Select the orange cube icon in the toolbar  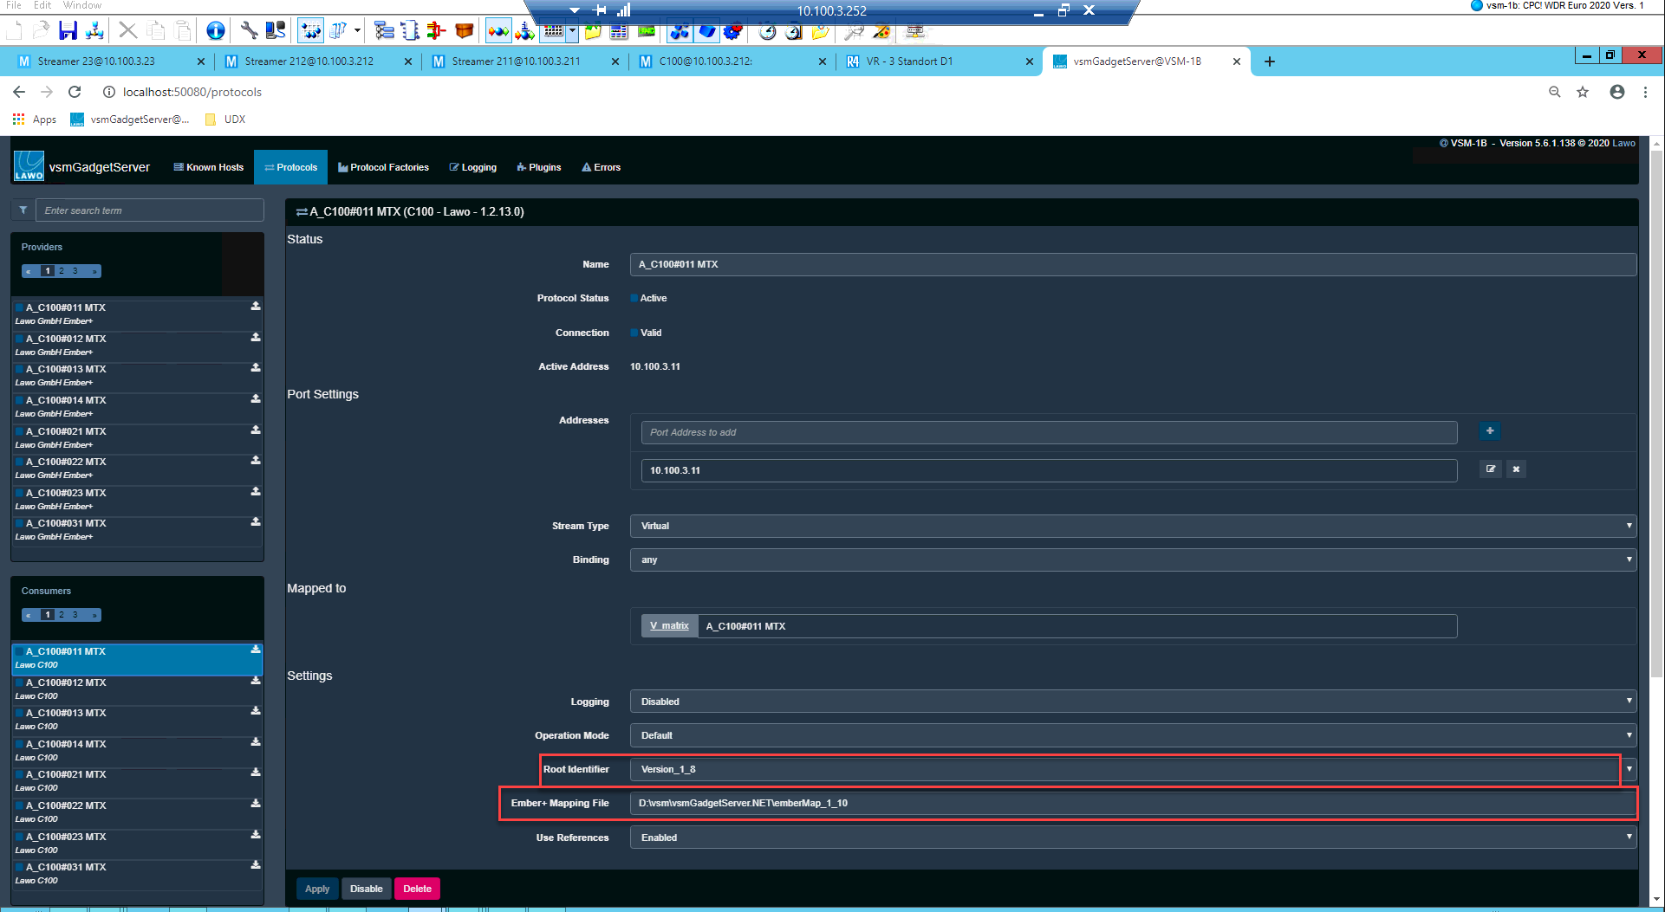[464, 31]
